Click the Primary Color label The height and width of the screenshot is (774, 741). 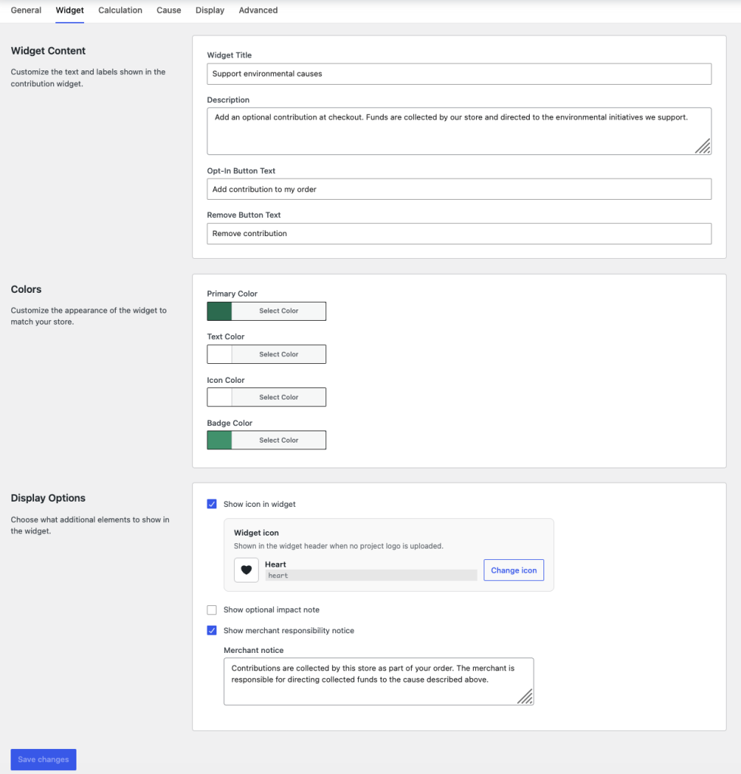click(232, 294)
